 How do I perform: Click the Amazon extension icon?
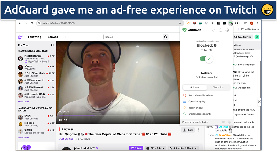pyautogui.click(x=188, y=23)
